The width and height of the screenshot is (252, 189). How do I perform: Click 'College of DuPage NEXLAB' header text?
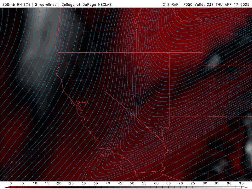click(86, 4)
